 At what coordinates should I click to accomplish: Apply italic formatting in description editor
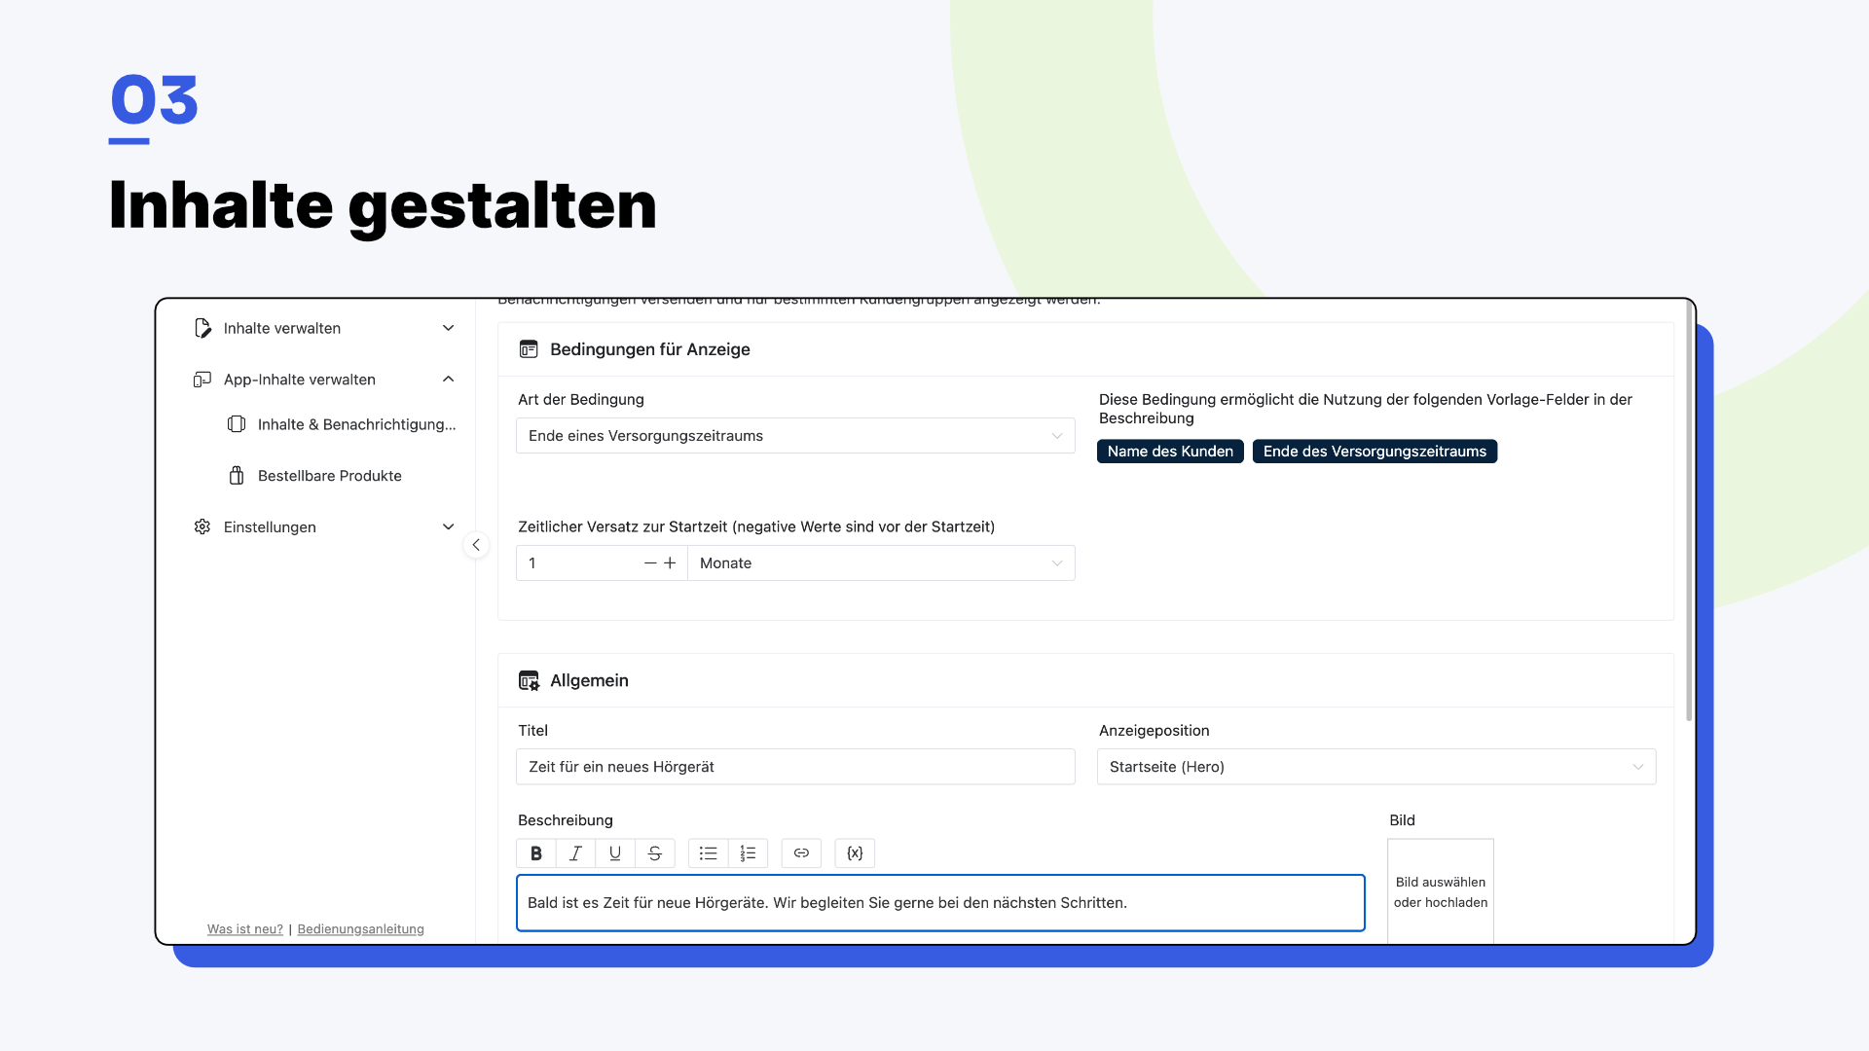[575, 853]
